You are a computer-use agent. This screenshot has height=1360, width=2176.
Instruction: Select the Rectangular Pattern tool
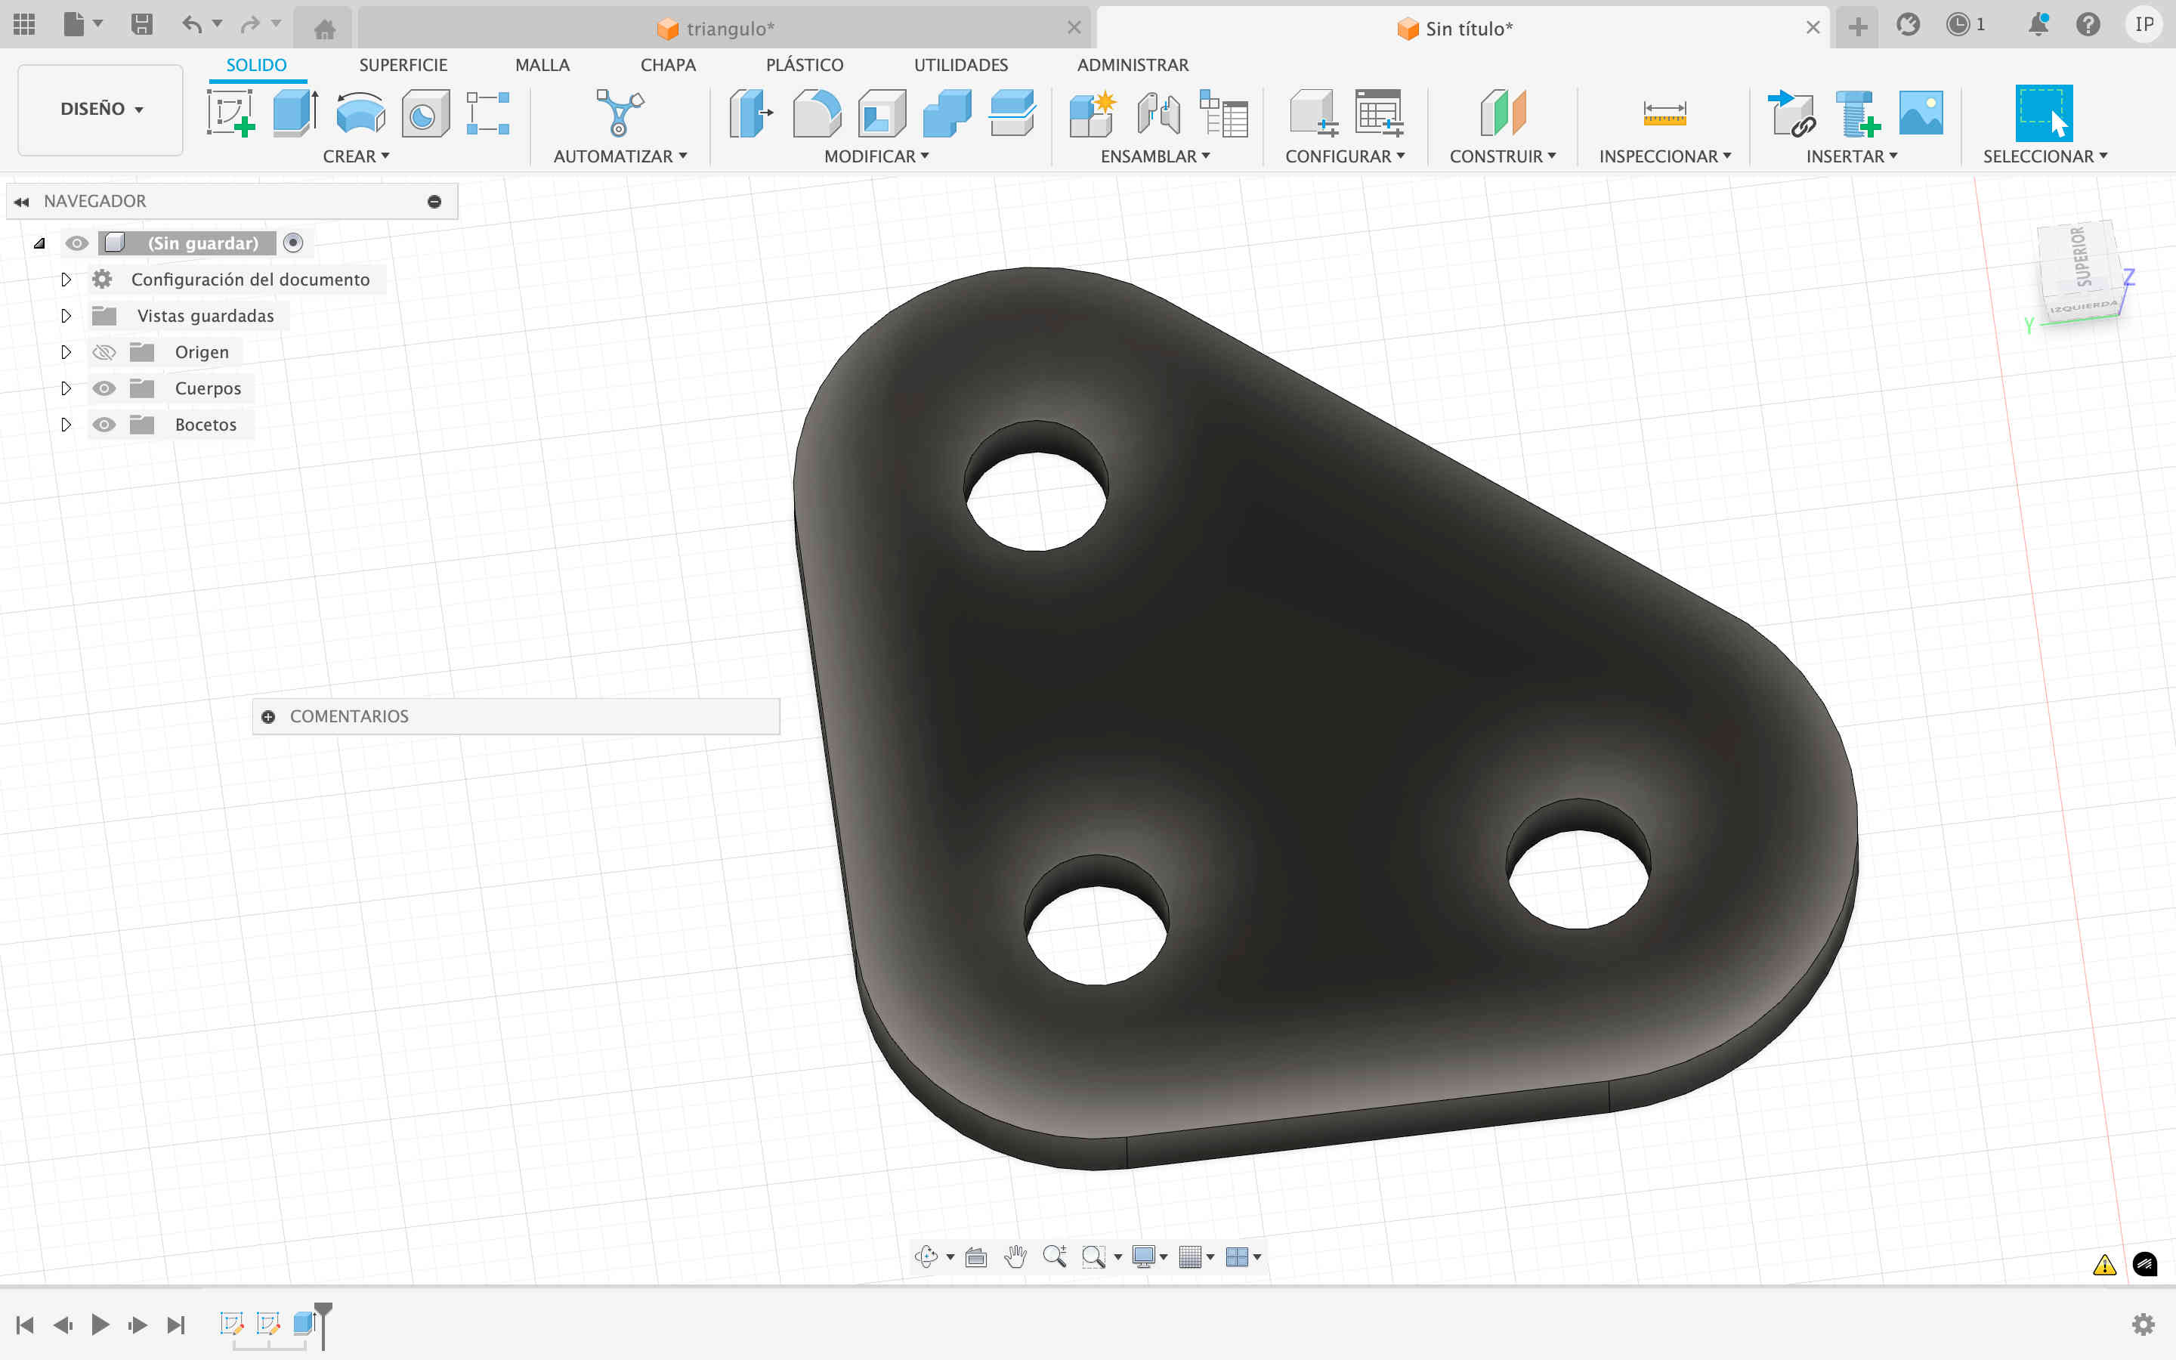tap(488, 113)
